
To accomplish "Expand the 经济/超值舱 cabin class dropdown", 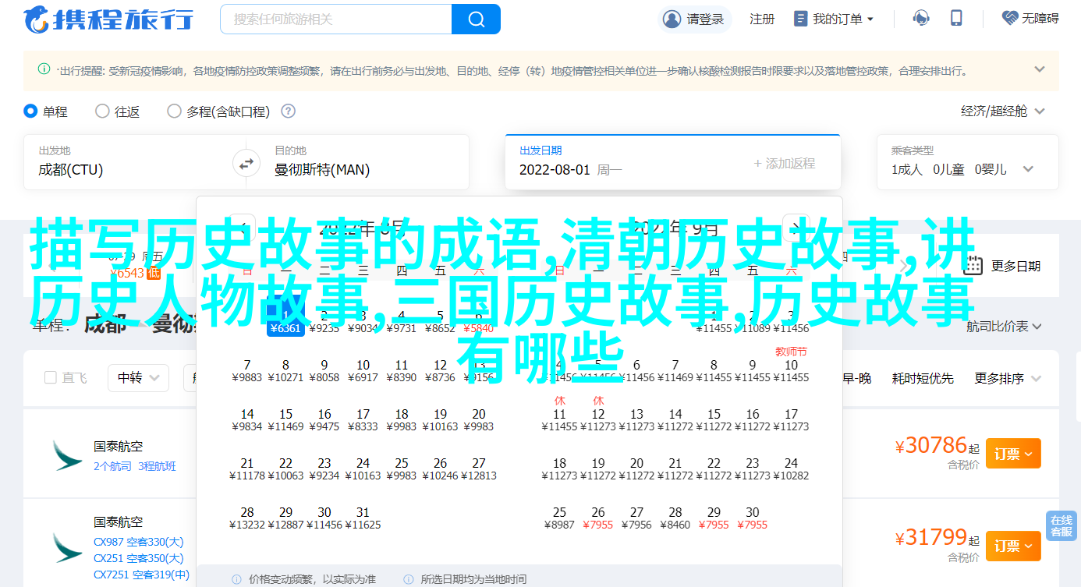I will point(1002,111).
